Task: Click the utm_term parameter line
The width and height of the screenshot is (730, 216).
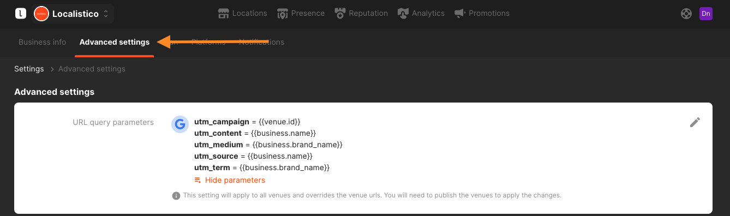Action: [262, 167]
